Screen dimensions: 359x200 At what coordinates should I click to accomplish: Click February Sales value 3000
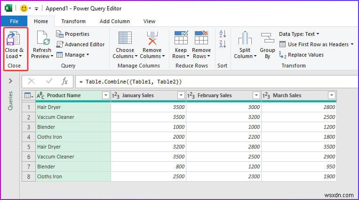223,107
